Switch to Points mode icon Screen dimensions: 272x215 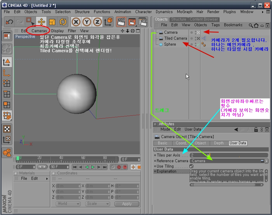click(x=7, y=83)
